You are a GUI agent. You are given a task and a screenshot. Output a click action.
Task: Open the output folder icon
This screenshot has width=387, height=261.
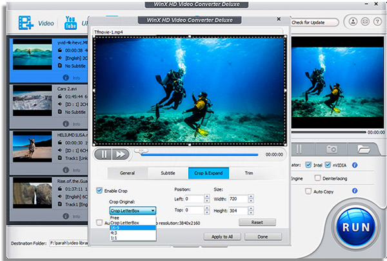click(x=364, y=149)
